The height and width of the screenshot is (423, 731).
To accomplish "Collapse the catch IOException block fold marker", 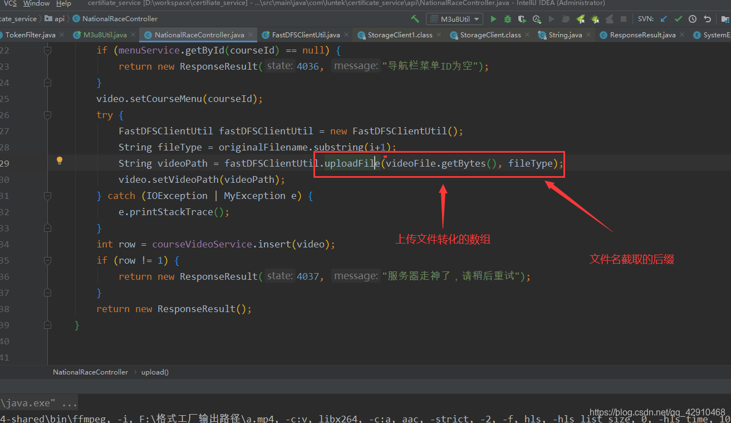I will coord(47,196).
